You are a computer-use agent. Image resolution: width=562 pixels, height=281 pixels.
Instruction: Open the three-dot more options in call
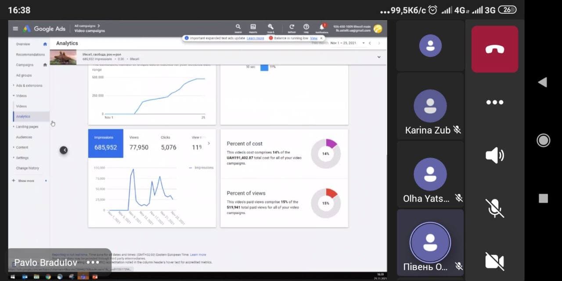click(x=494, y=102)
